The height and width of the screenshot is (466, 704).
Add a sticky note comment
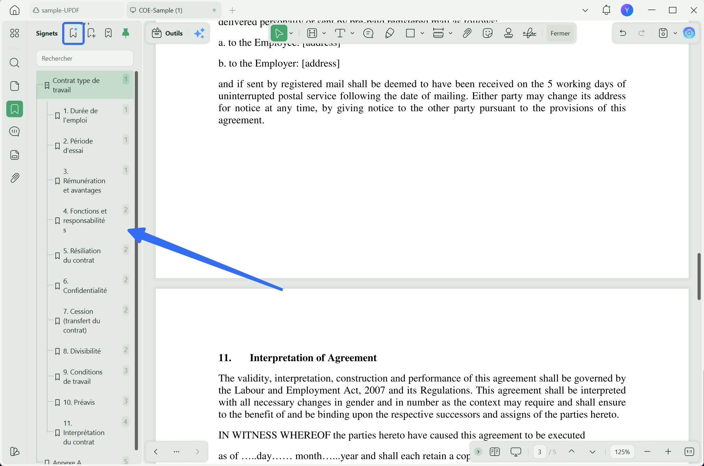pos(368,33)
